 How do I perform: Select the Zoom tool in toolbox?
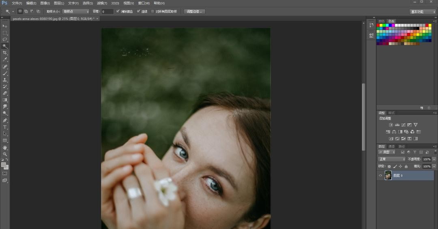click(x=5, y=154)
